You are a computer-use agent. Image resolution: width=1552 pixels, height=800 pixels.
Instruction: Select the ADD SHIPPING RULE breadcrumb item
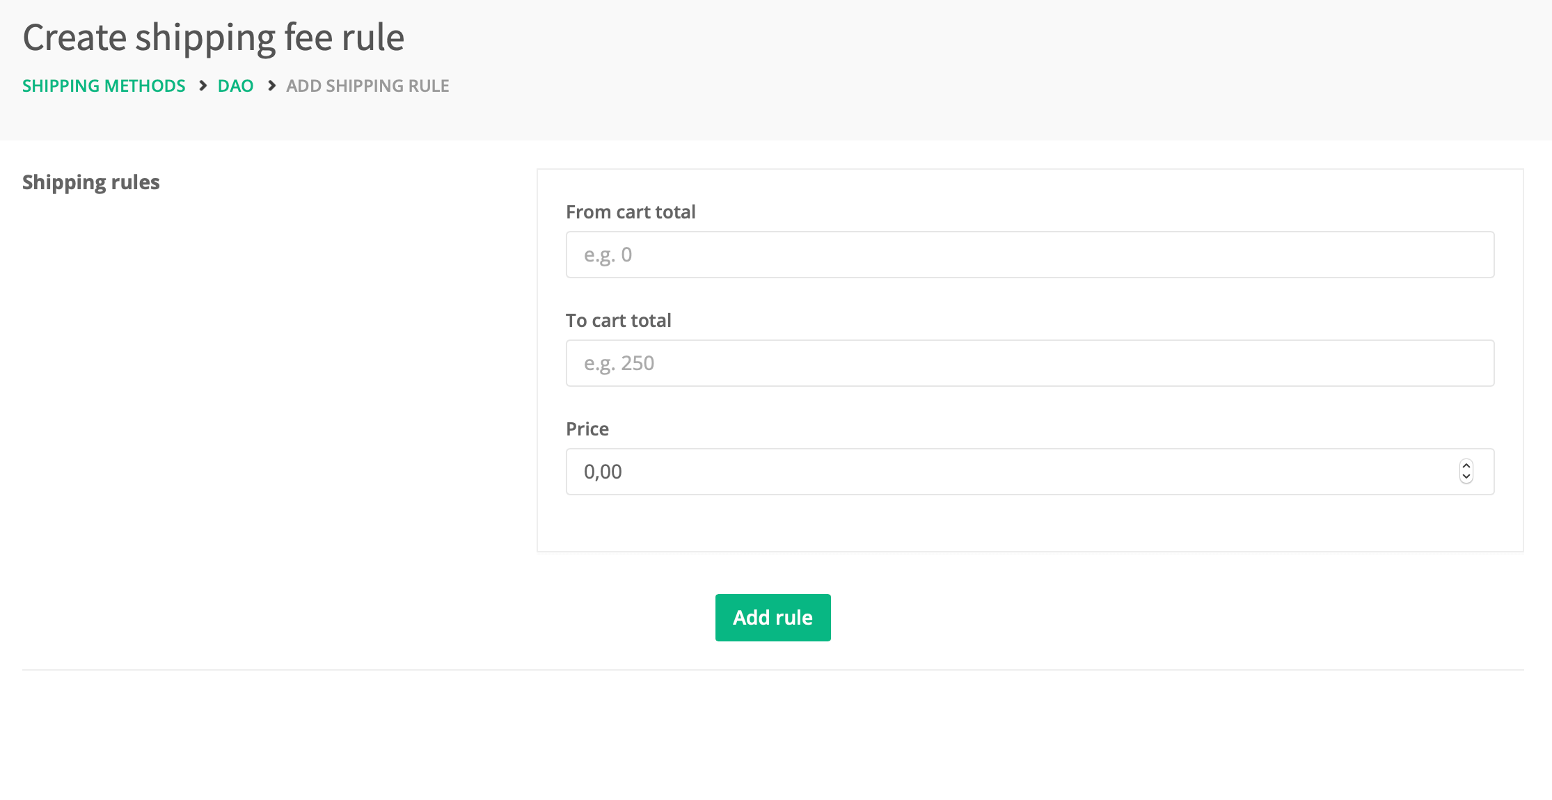tap(367, 86)
